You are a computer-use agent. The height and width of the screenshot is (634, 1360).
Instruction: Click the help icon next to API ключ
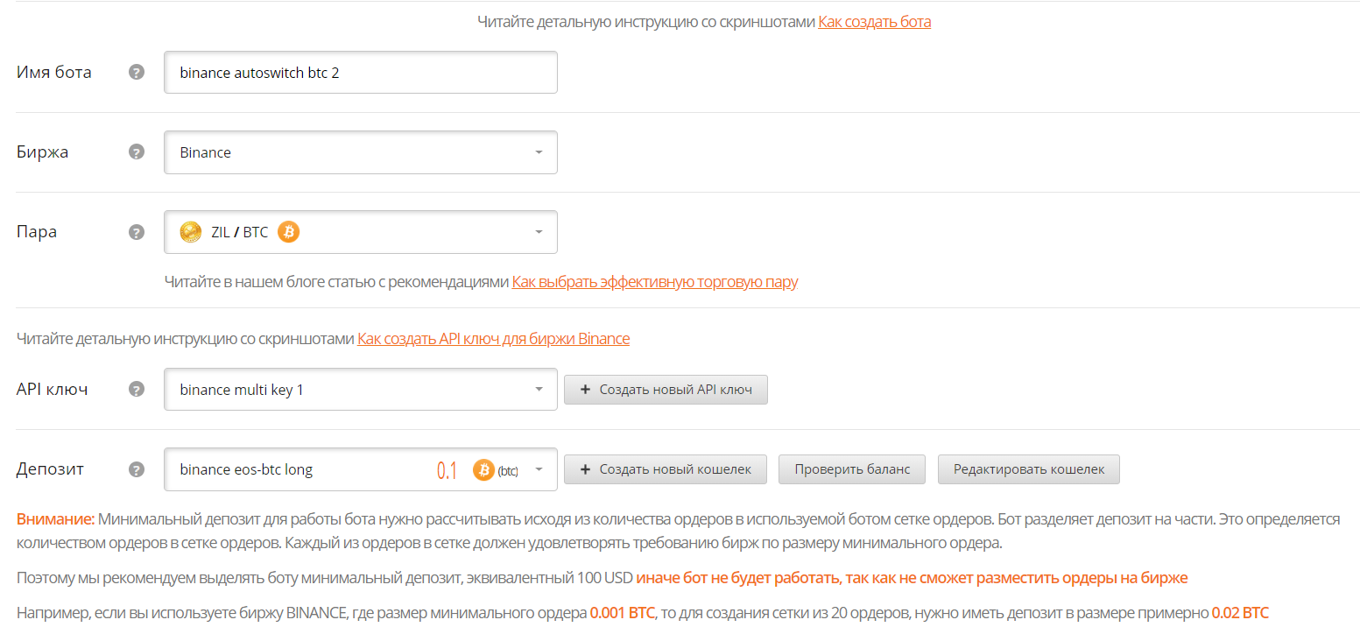click(x=136, y=390)
